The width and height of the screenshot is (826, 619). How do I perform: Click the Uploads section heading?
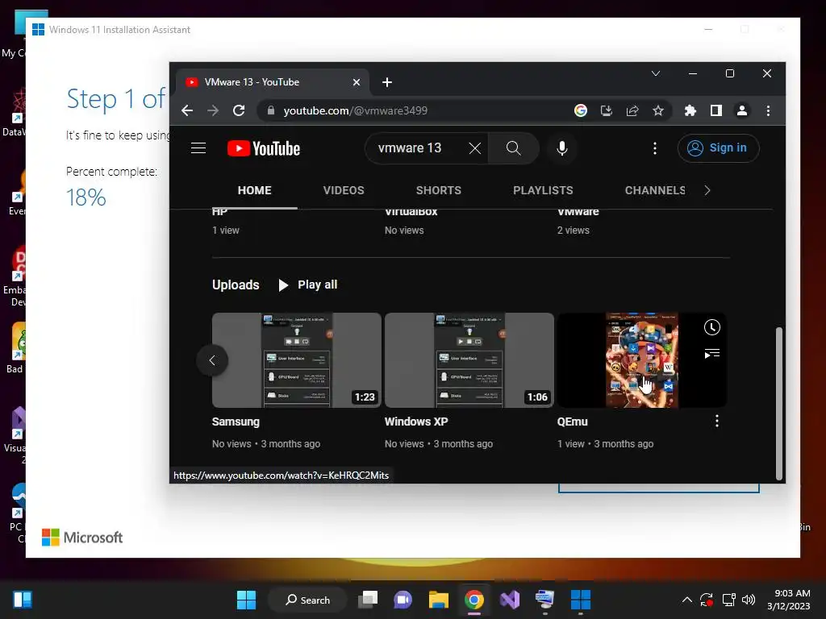236,285
